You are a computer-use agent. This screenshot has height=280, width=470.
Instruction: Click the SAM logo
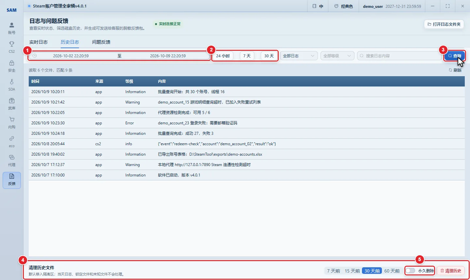click(11, 10)
